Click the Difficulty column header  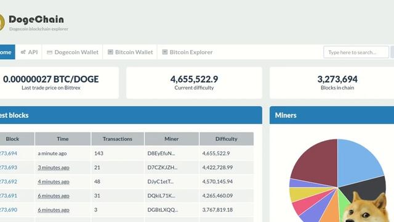tap(226, 139)
